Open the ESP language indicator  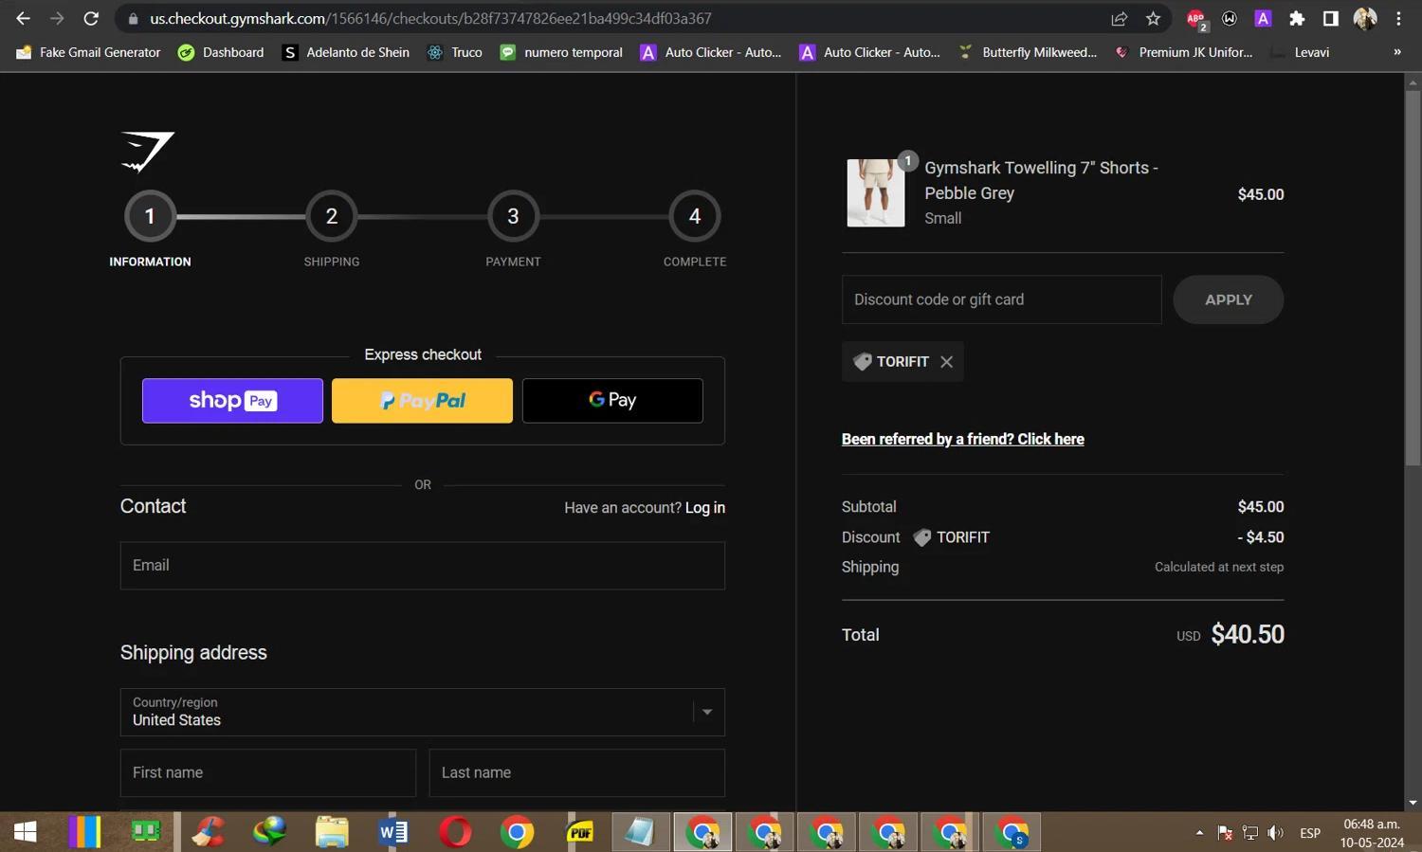tap(1310, 833)
